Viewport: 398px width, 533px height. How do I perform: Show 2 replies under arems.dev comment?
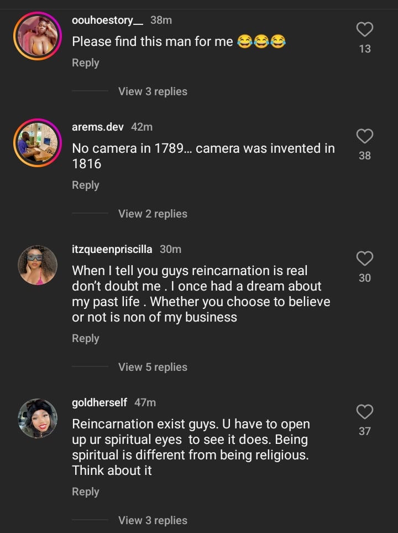(x=153, y=214)
